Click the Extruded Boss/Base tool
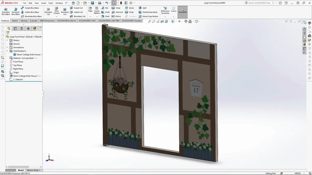 point(6,11)
